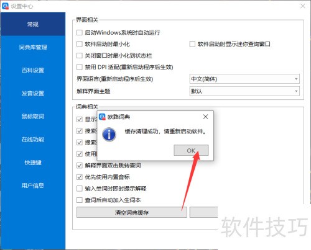
Task: Click the 欧路词典 dialog title icon
Action: [102, 117]
